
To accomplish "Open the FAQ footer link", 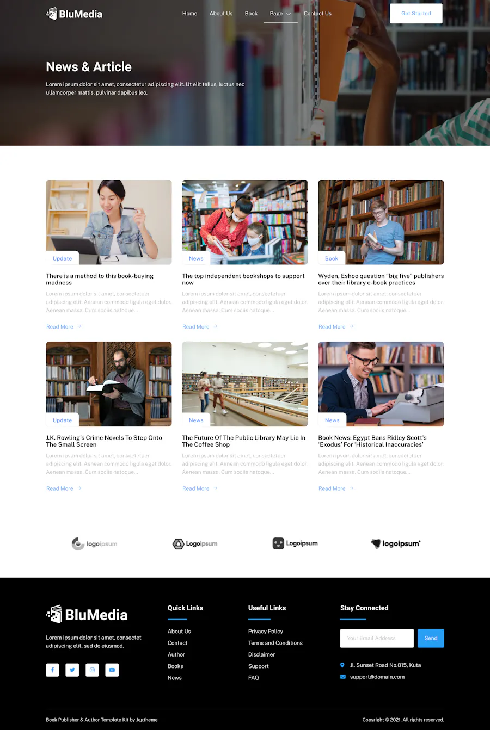I will [254, 678].
